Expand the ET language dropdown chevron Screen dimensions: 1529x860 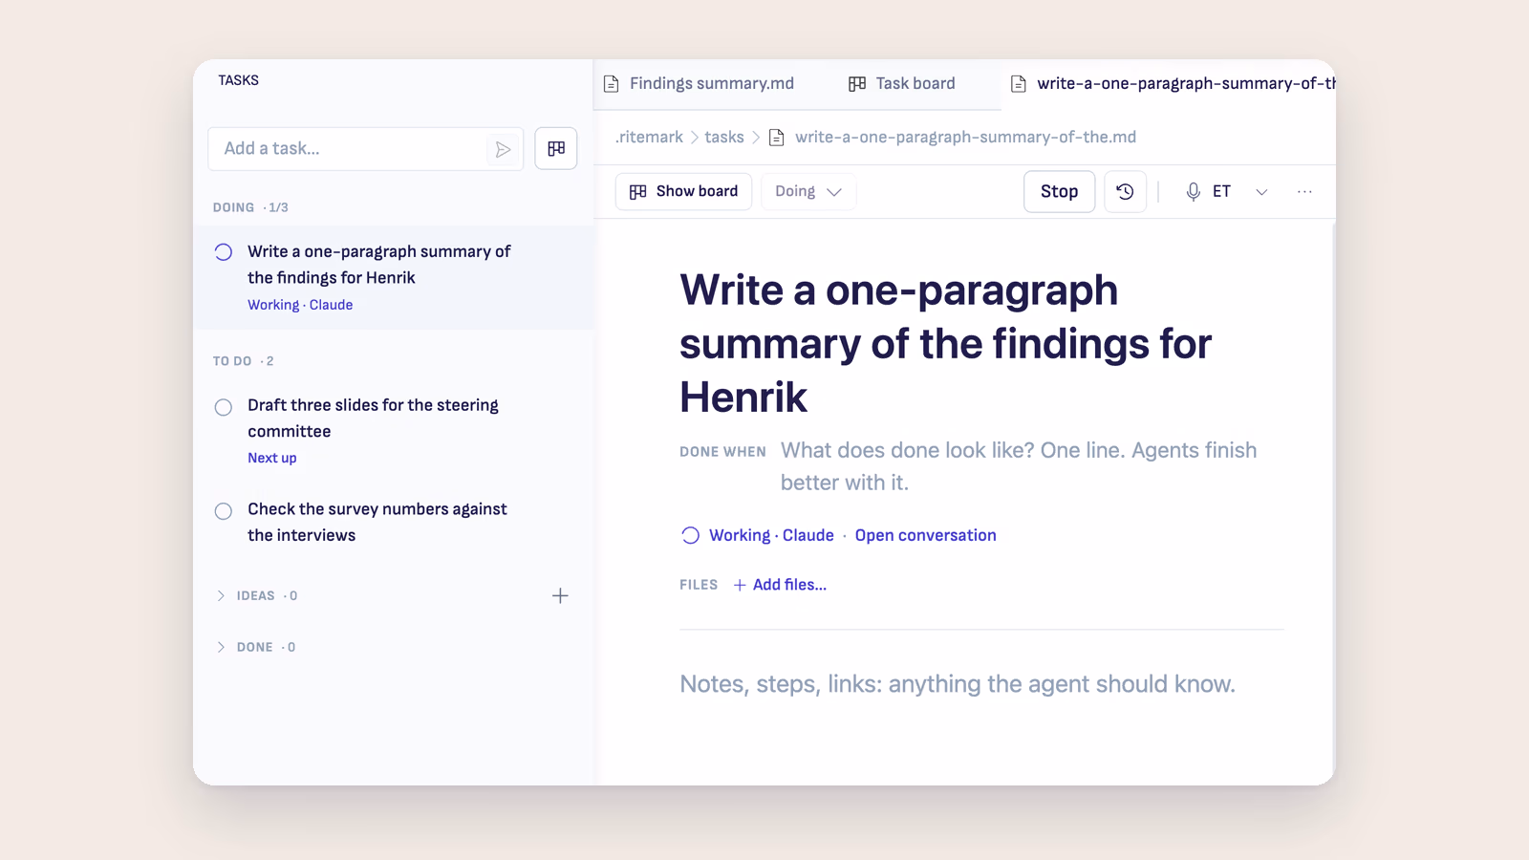(1261, 191)
